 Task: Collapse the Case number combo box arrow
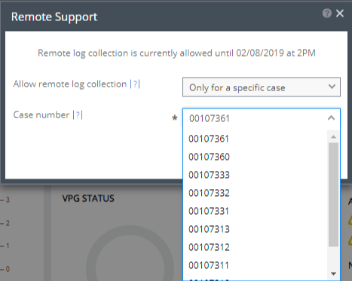331,118
